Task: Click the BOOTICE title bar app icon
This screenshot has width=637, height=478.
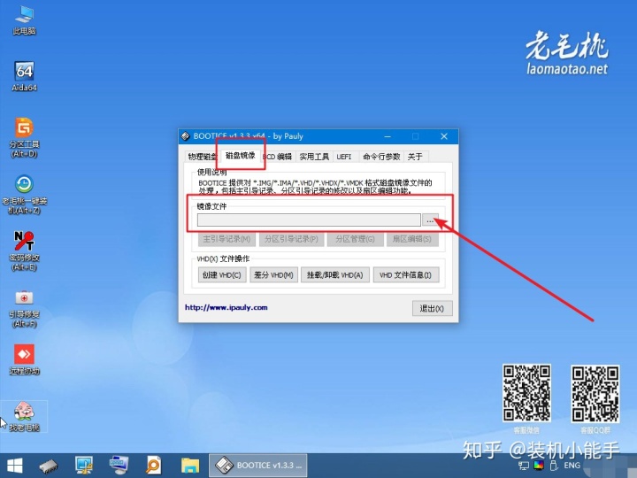Action: 186,136
